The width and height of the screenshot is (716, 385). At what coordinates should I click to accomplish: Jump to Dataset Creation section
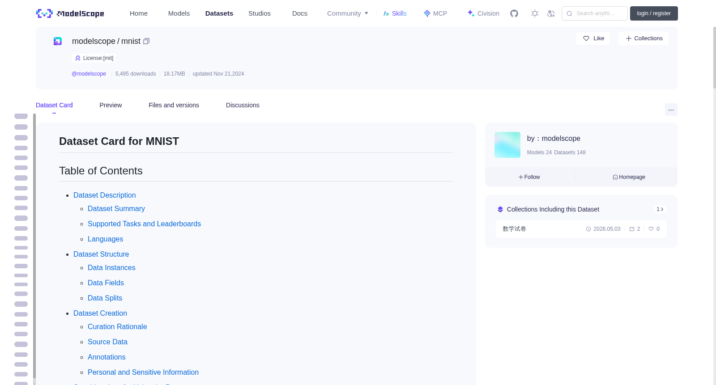click(x=100, y=313)
